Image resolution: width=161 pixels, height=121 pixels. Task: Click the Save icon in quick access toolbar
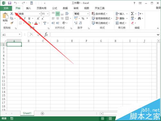click(x=10, y=3)
